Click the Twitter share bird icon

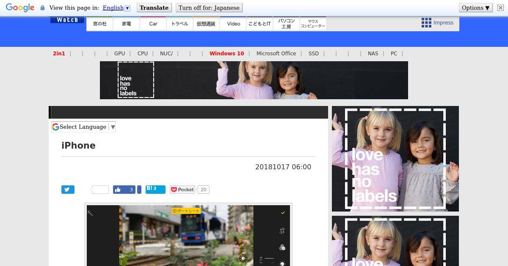click(x=68, y=190)
